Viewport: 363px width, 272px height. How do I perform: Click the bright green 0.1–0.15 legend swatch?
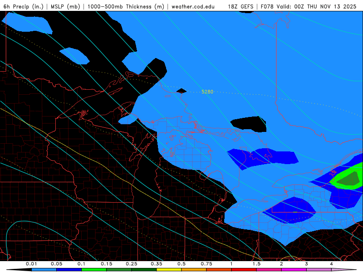94,270
